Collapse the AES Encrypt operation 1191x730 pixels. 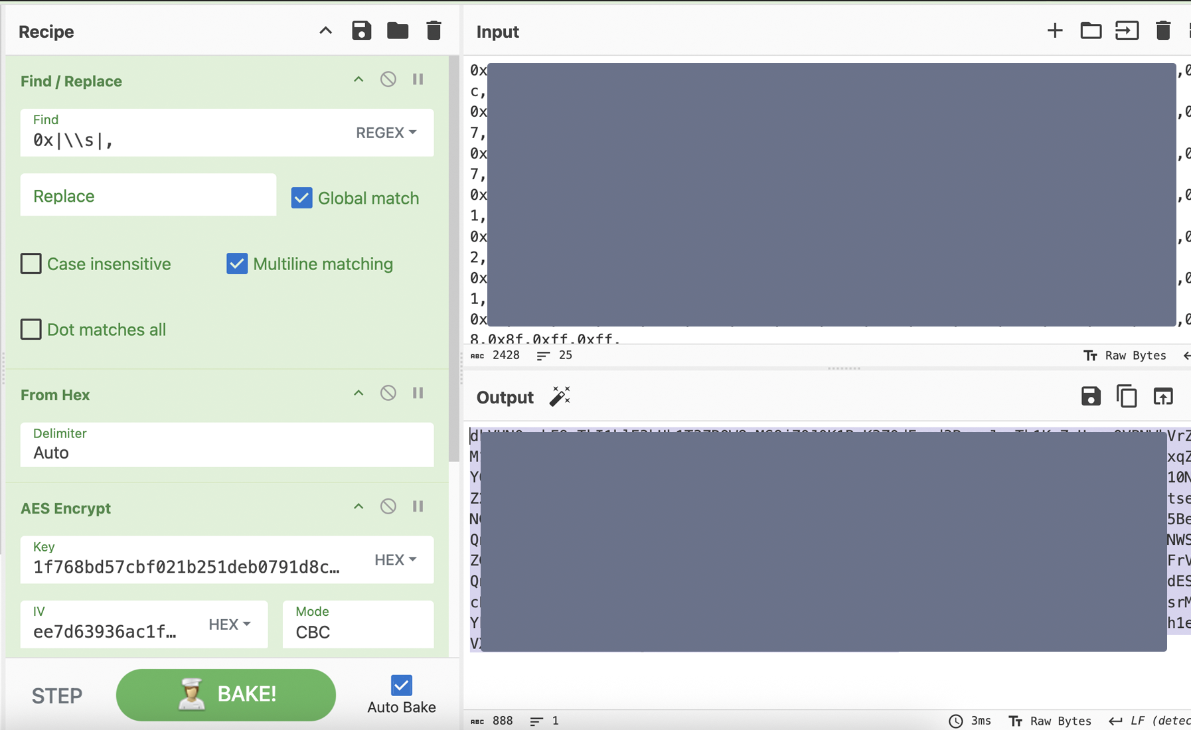(358, 507)
